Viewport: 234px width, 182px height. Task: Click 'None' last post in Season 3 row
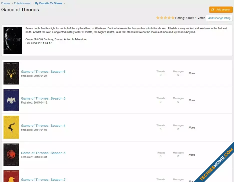(x=192, y=155)
